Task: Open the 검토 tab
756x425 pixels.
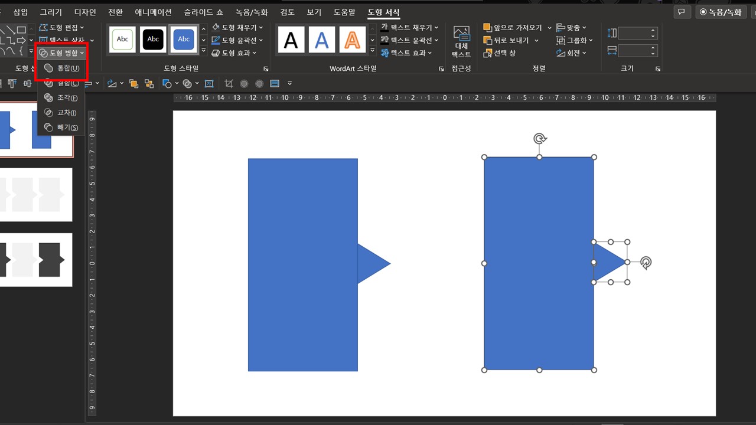Action: 287,12
